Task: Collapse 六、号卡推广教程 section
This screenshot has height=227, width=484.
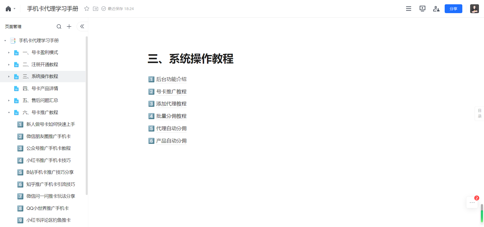Action: 9,112
